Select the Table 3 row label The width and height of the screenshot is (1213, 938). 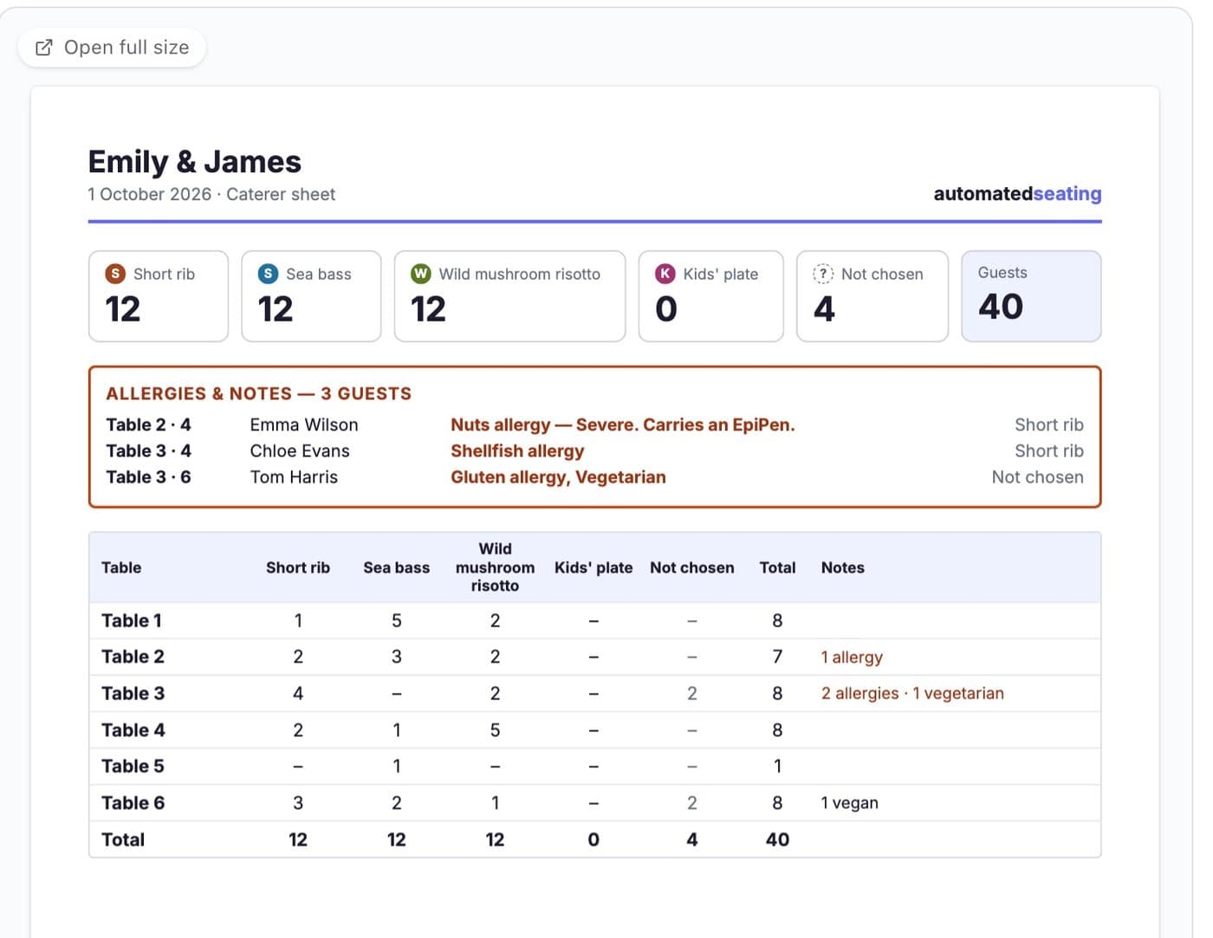coord(133,694)
